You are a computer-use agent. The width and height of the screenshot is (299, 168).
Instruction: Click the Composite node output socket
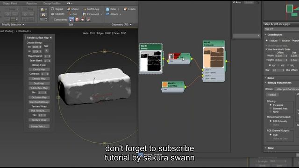(x=226, y=61)
